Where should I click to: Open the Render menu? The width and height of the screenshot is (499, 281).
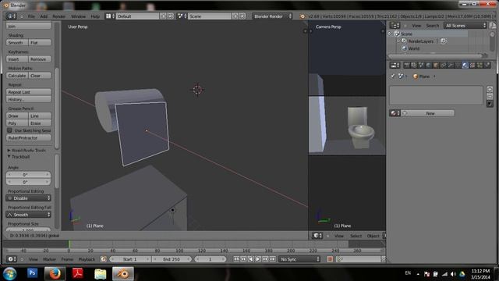click(x=59, y=16)
